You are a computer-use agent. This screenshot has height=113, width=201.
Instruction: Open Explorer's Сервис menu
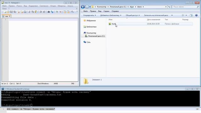(x=106, y=11)
